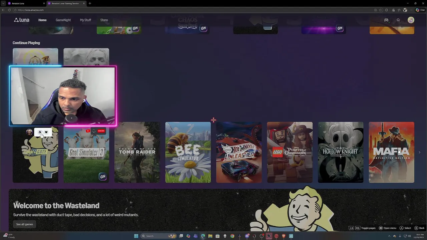The image size is (427, 240).
Task: Click the microphone tray icon
Action: 400,236
